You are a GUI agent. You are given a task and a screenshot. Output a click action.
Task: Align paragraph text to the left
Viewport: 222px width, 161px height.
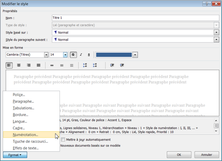[9, 65]
